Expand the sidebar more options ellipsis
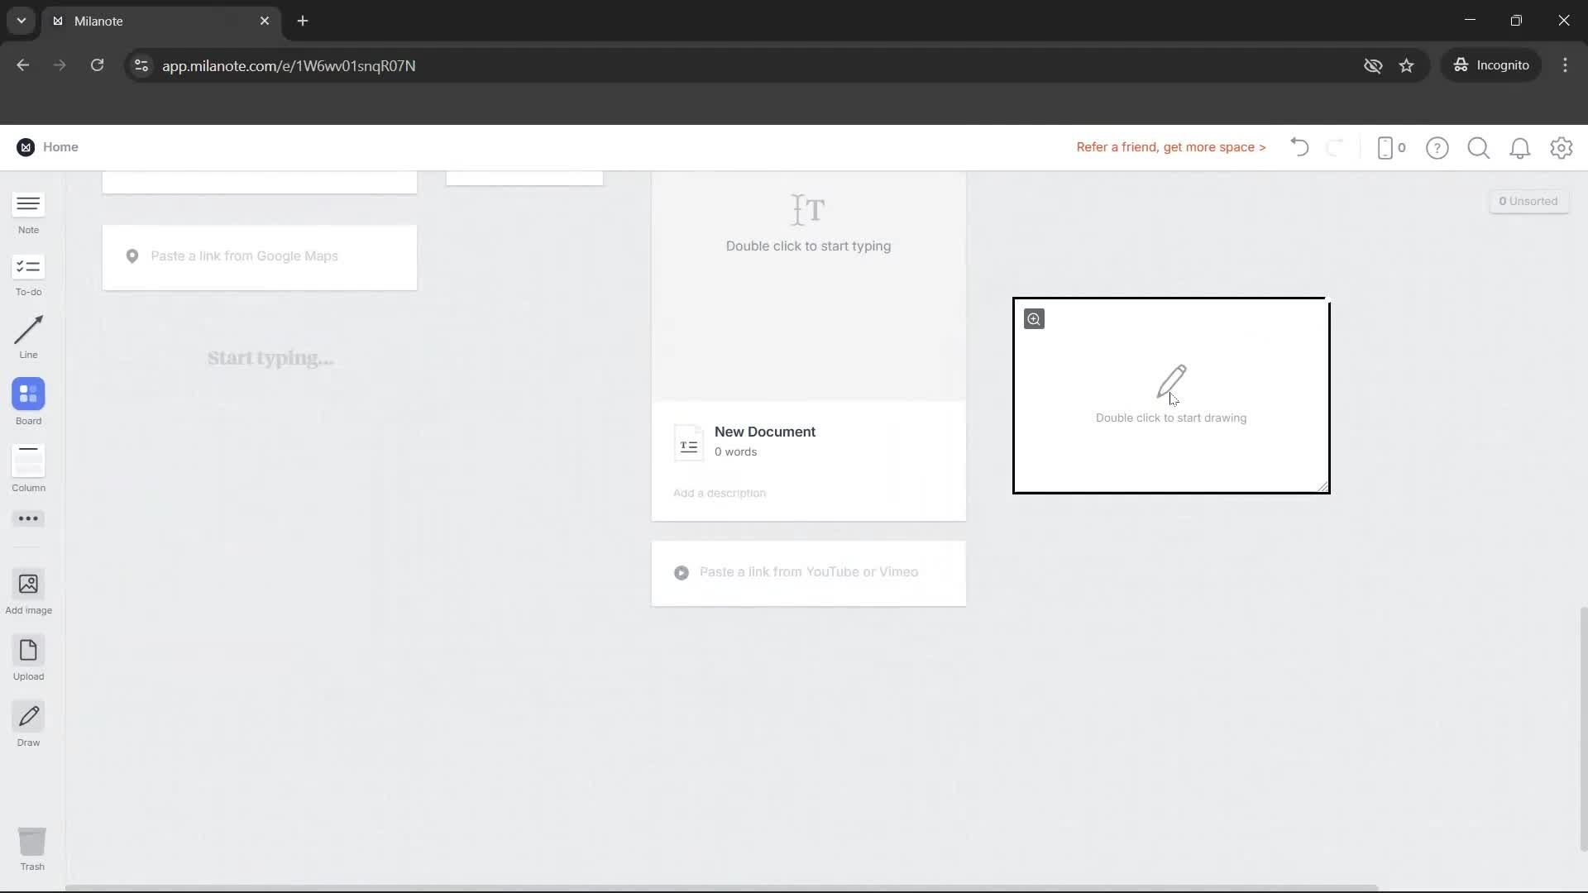Screen dimensions: 1588x893 pos(28,518)
